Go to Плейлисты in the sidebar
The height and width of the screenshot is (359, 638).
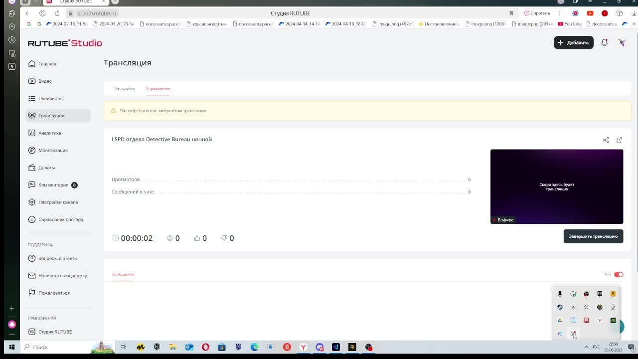[58, 98]
